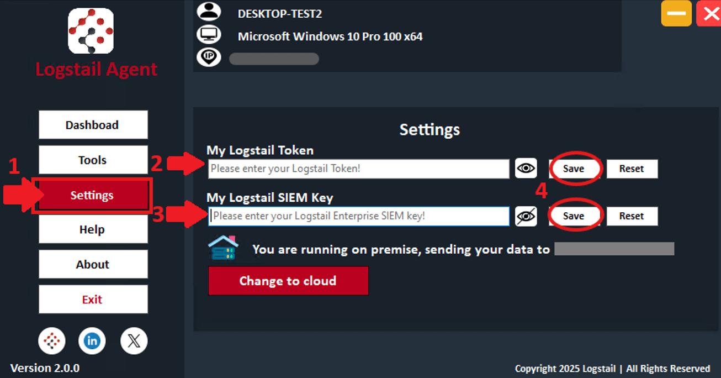Click the Settings panel heading

430,129
